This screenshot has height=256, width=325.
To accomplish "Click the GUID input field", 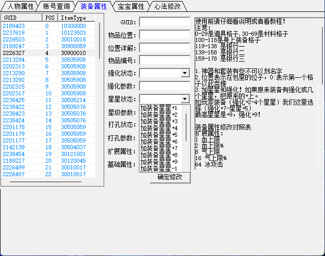I will (165, 22).
